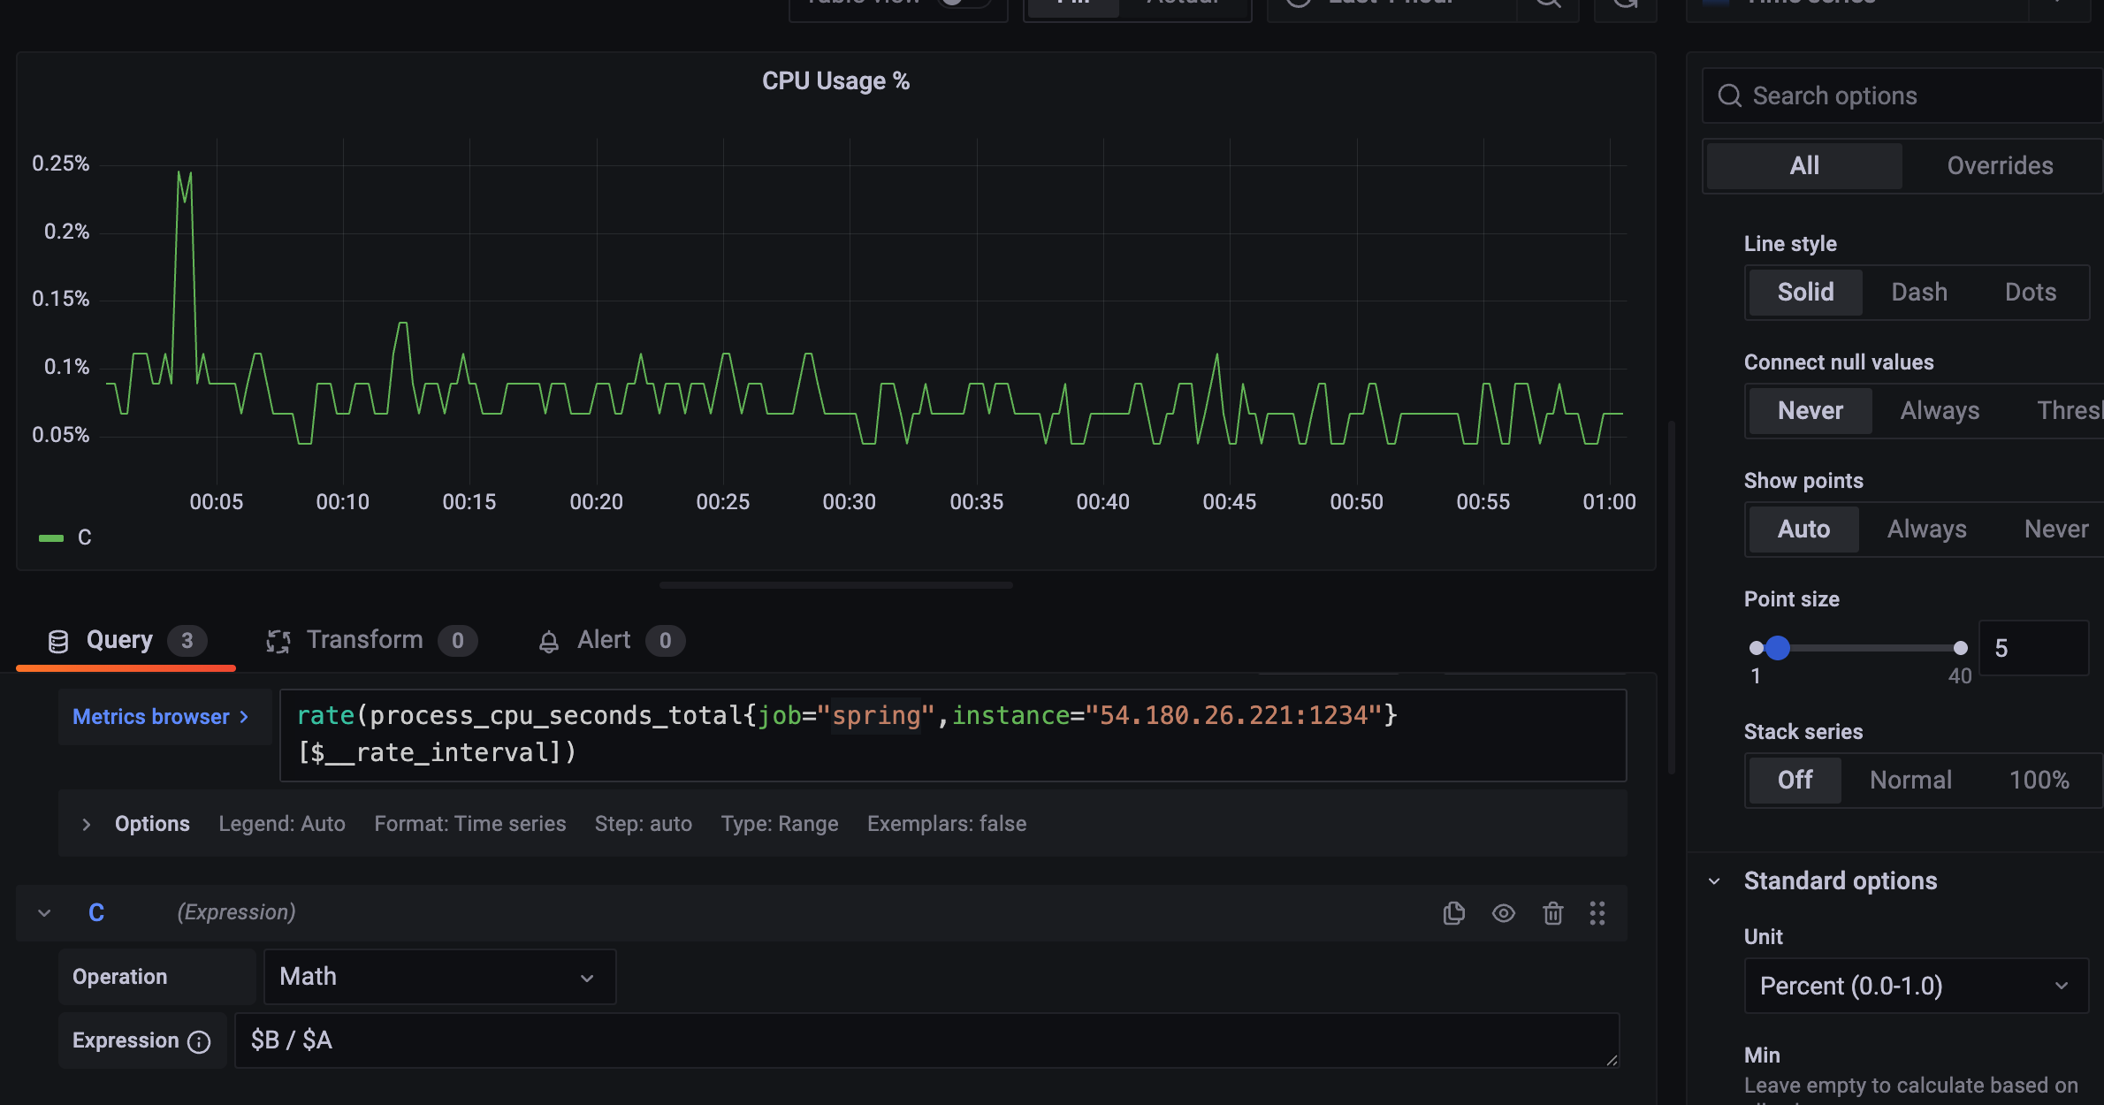Set Stack series to Normal
This screenshot has width=2104, height=1105.
(x=1910, y=781)
